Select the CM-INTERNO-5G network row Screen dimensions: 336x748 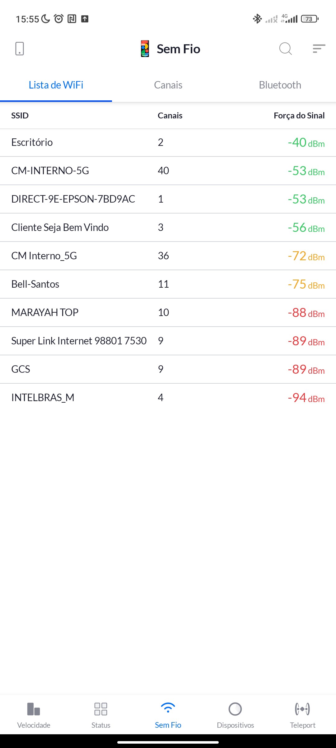coord(168,171)
